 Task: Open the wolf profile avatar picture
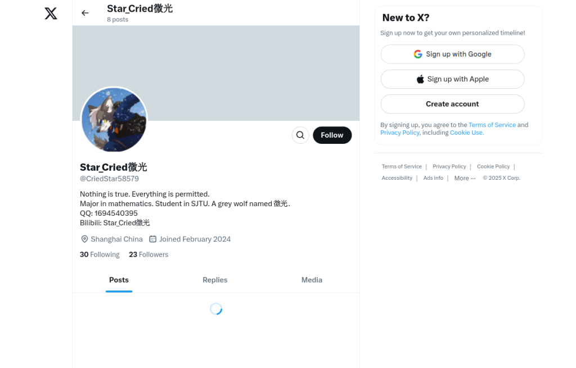(114, 120)
